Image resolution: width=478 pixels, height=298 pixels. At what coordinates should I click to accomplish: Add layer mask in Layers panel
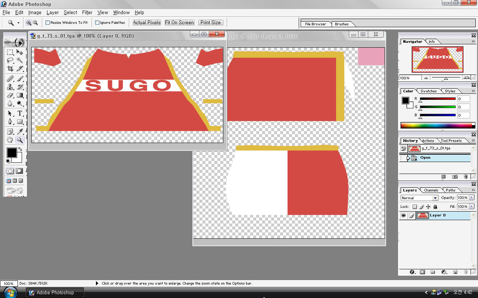pos(422,272)
